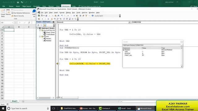Select MYROW row in Locals window
This screenshot has width=198, height=111.
point(152,53)
